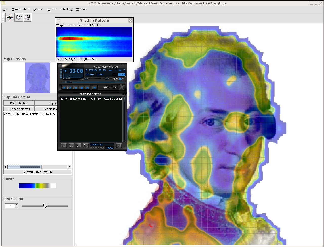
Task: Click the red marker on the SOM map
Action: tap(151, 226)
